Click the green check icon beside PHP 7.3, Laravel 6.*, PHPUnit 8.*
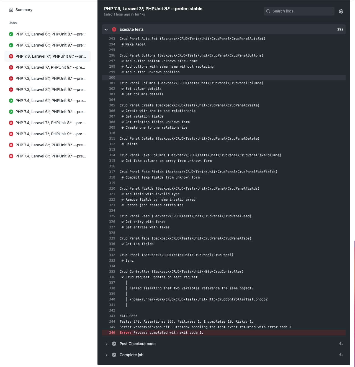The height and width of the screenshot is (367, 355). click(x=11, y=34)
